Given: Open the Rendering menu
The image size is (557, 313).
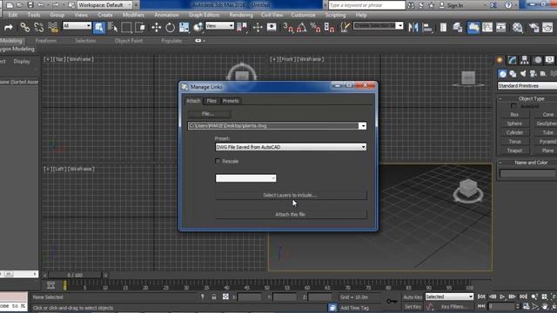Looking at the screenshot, I should 241,15.
